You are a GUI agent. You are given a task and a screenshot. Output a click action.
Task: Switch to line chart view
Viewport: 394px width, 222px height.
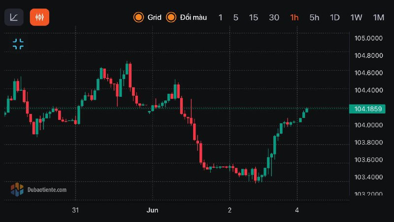point(14,17)
